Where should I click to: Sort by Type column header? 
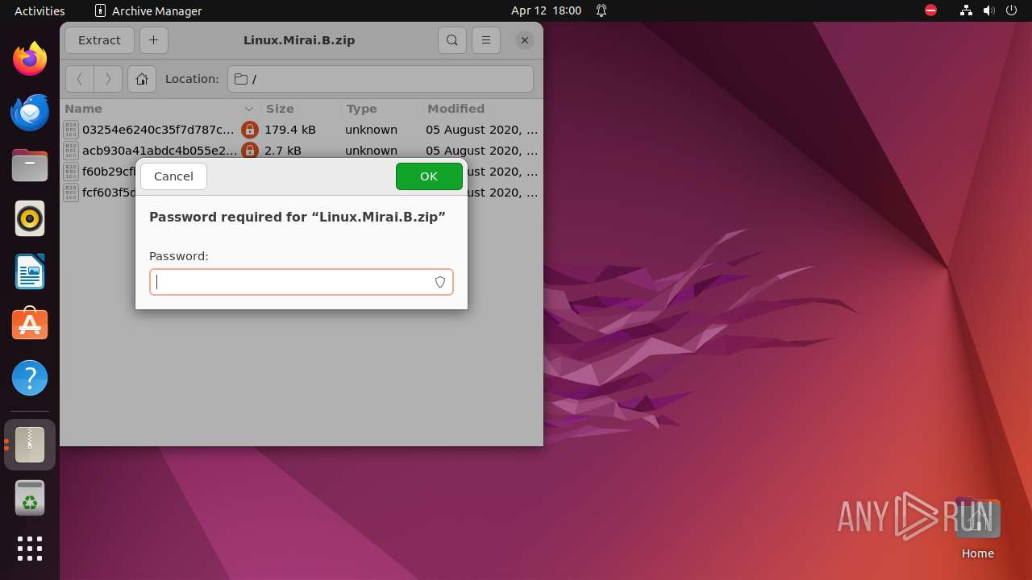pos(381,109)
